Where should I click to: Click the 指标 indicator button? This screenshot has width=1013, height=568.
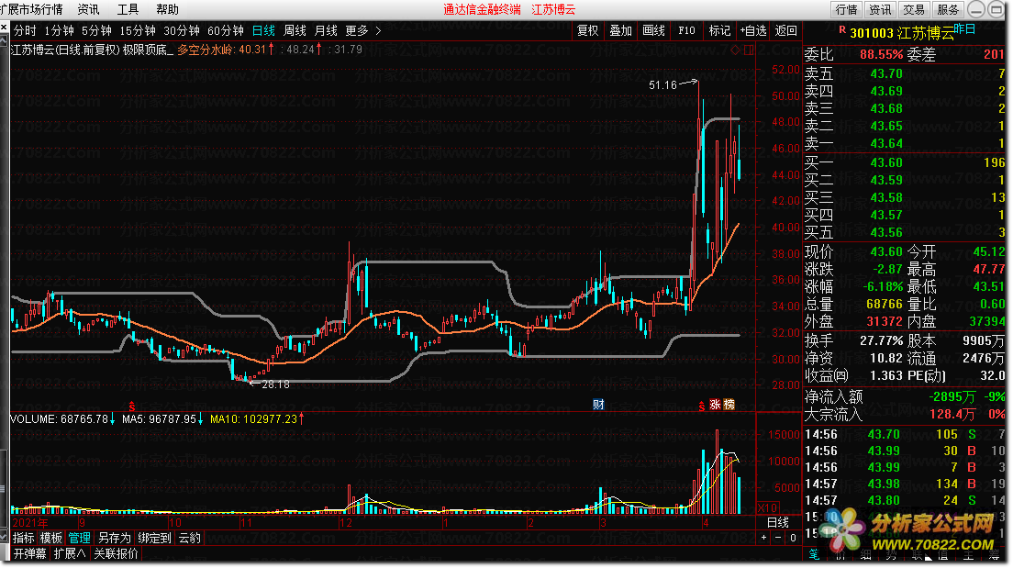(x=24, y=539)
